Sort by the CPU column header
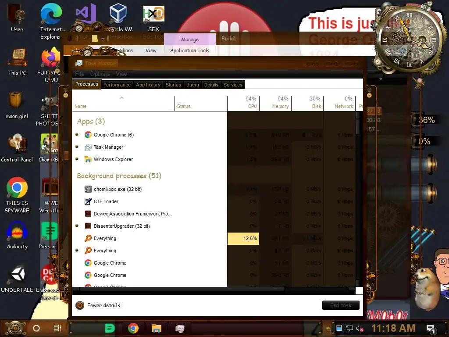Viewport: 449px width, 337px height. 243,103
